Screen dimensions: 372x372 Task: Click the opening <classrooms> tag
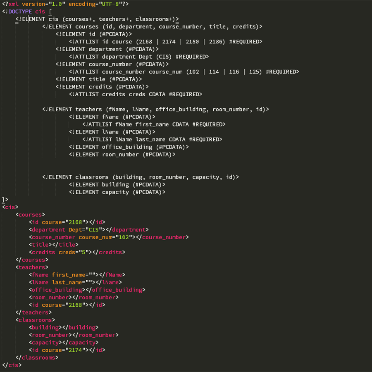pos(35,320)
